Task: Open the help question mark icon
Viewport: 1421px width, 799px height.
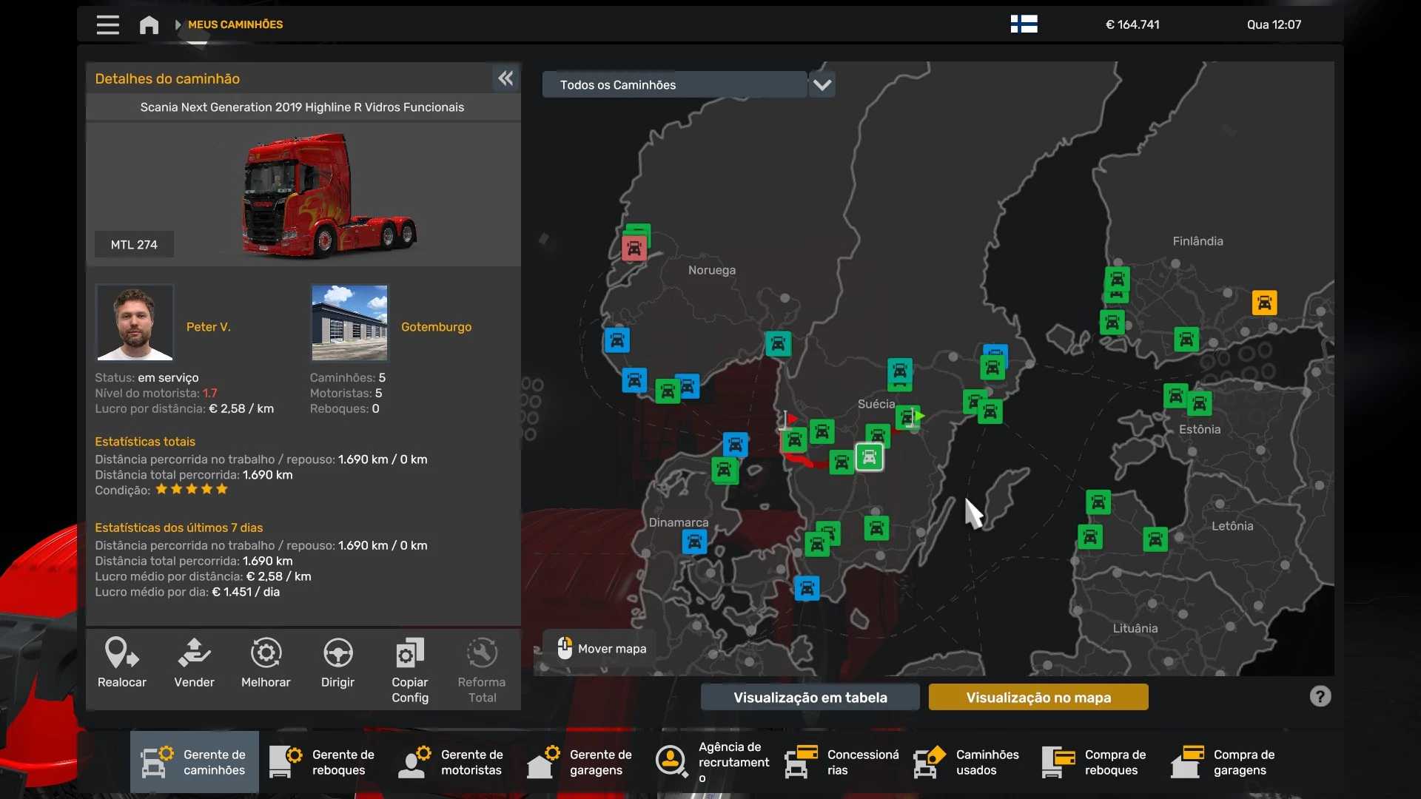Action: pyautogui.click(x=1320, y=696)
